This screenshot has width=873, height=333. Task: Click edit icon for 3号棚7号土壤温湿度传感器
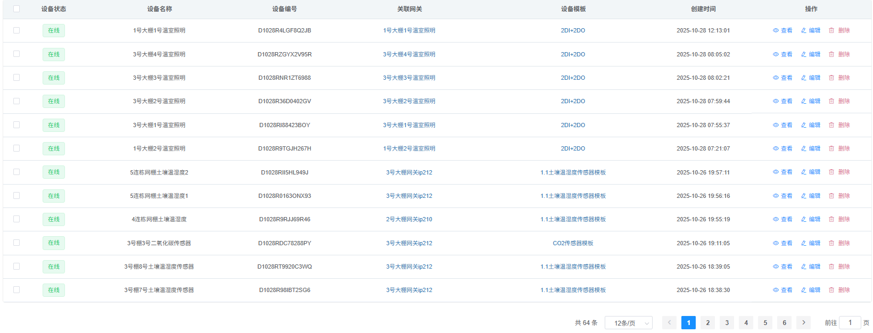[x=804, y=290]
